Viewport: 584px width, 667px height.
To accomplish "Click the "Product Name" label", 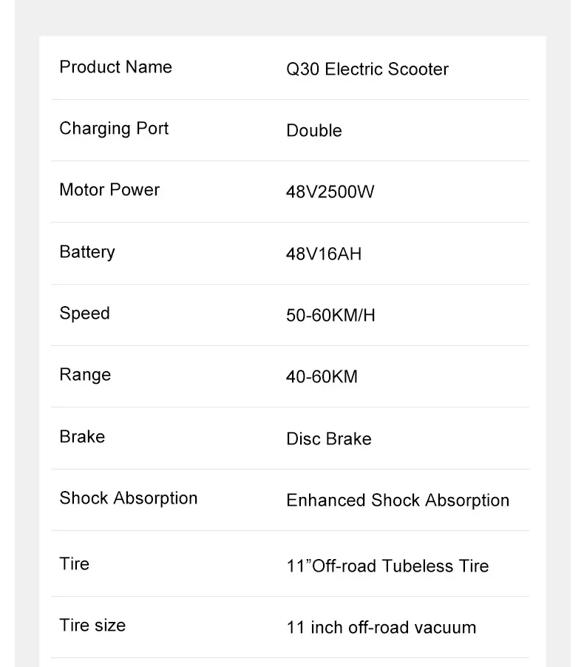I will pos(115,67).
